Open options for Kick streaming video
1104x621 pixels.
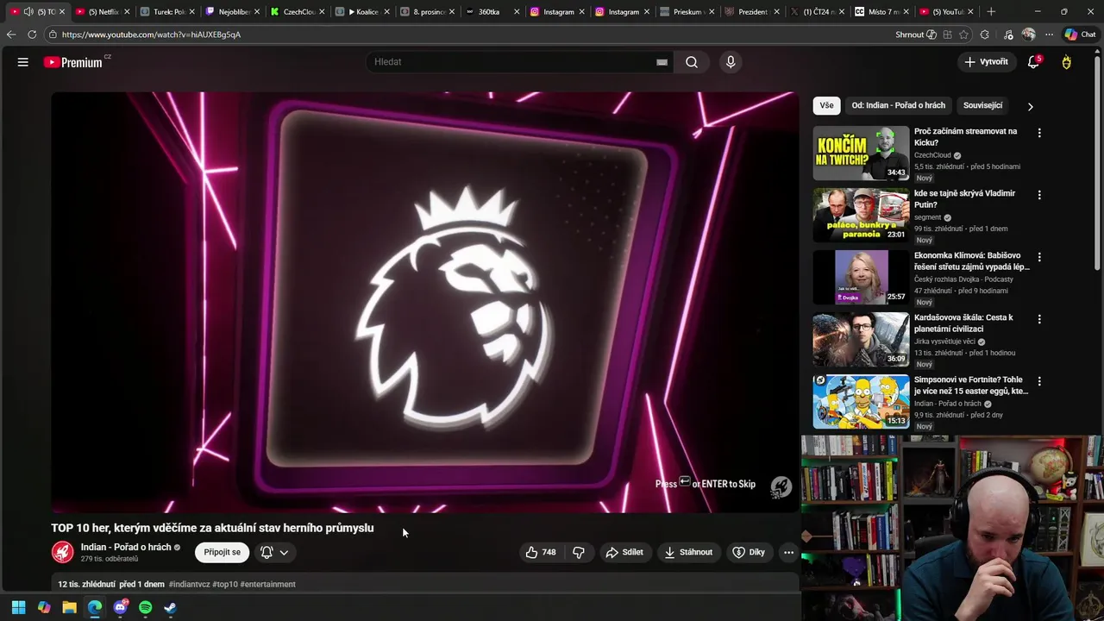click(x=1039, y=133)
